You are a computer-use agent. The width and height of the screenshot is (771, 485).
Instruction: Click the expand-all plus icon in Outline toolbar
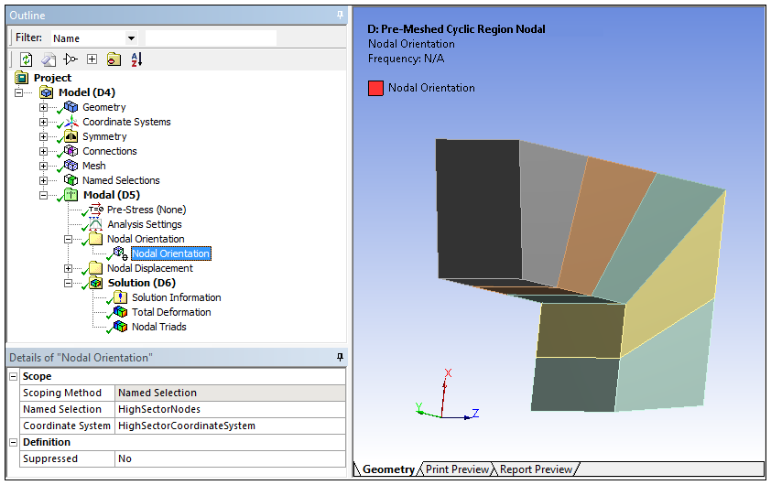click(x=92, y=59)
